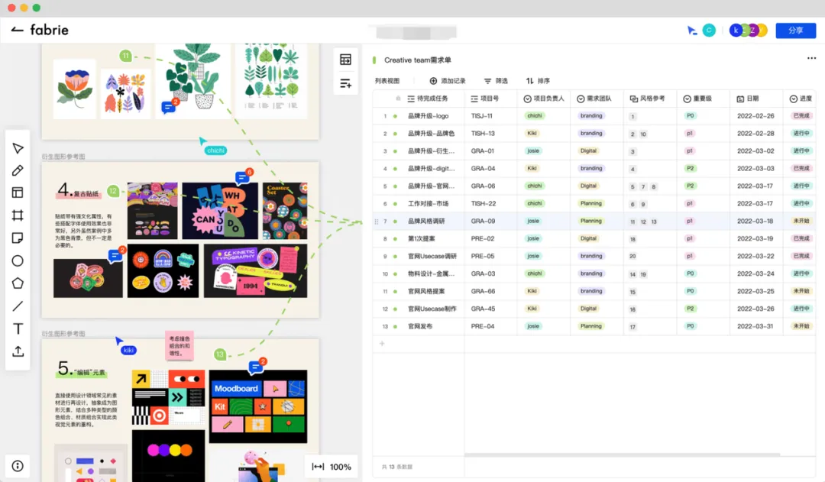The height and width of the screenshot is (482, 825).
Task: Click the fit-width zoom icon
Action: (x=318, y=467)
